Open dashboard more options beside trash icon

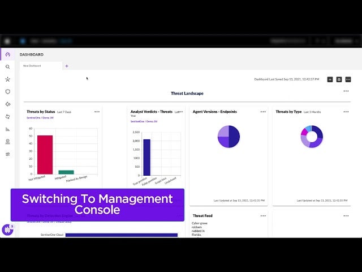348,79
